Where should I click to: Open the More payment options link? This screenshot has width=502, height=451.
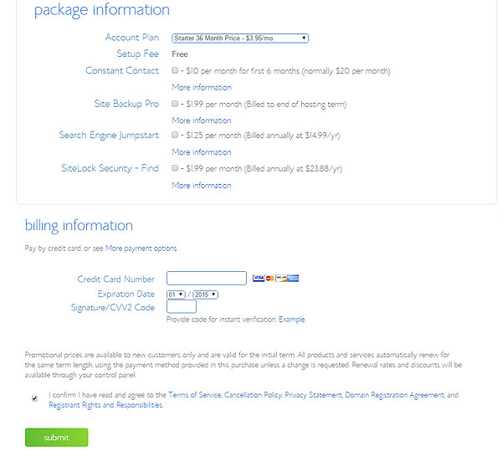click(x=141, y=249)
